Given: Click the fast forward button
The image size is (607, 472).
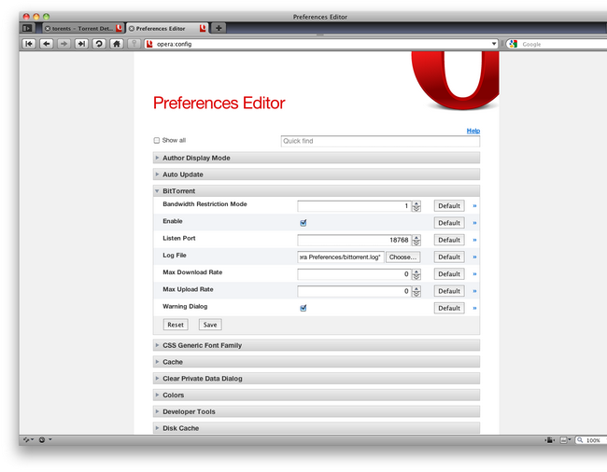Looking at the screenshot, I should [x=81, y=44].
